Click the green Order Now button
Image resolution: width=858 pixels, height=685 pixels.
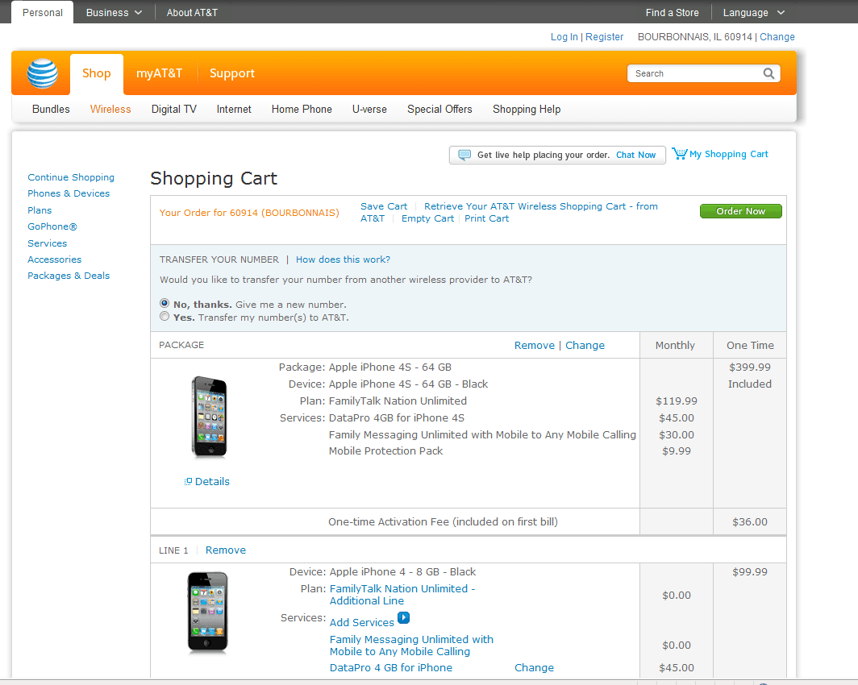[x=741, y=211]
